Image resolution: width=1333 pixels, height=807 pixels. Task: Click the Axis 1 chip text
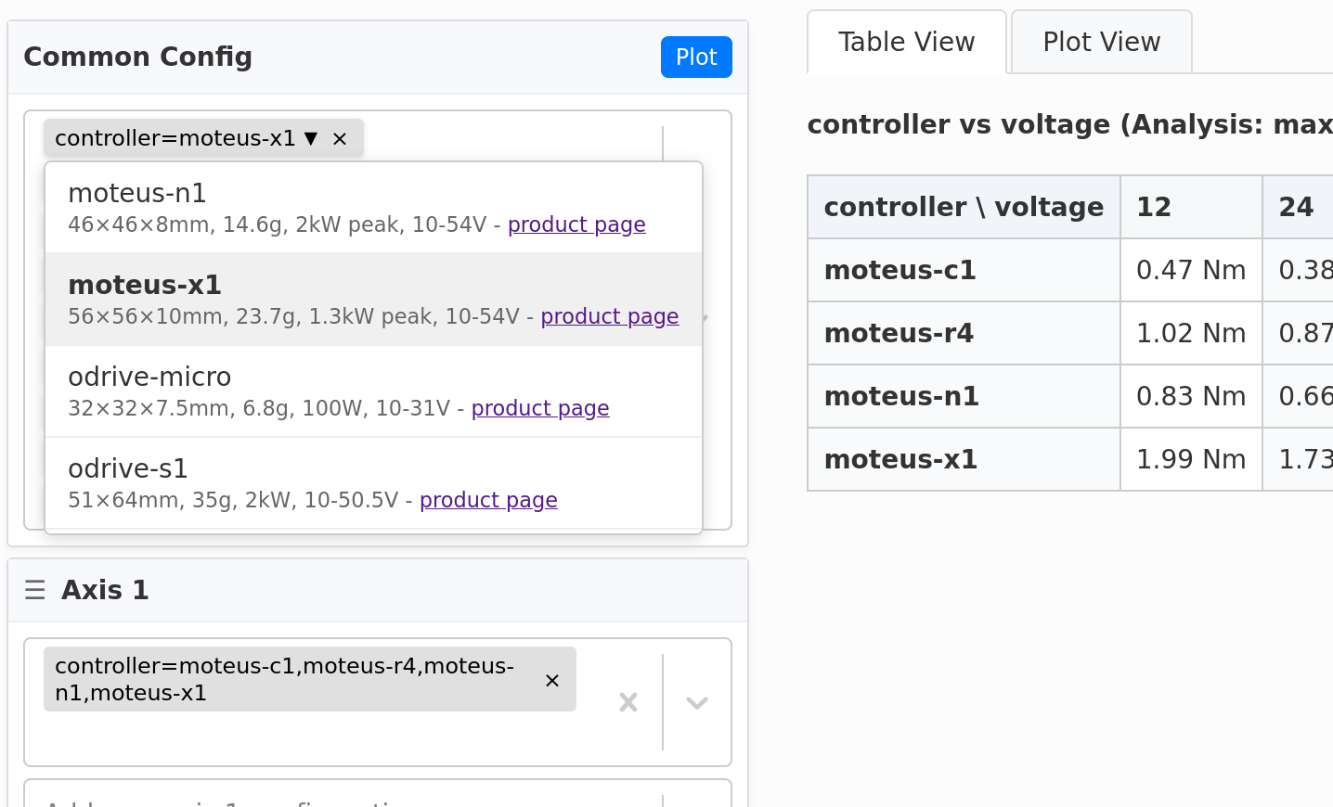tap(284, 679)
